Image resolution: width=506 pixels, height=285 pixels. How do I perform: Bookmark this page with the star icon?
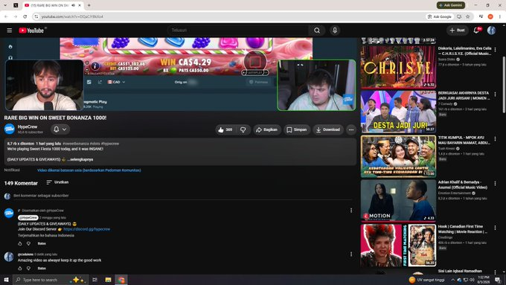tap(467, 16)
